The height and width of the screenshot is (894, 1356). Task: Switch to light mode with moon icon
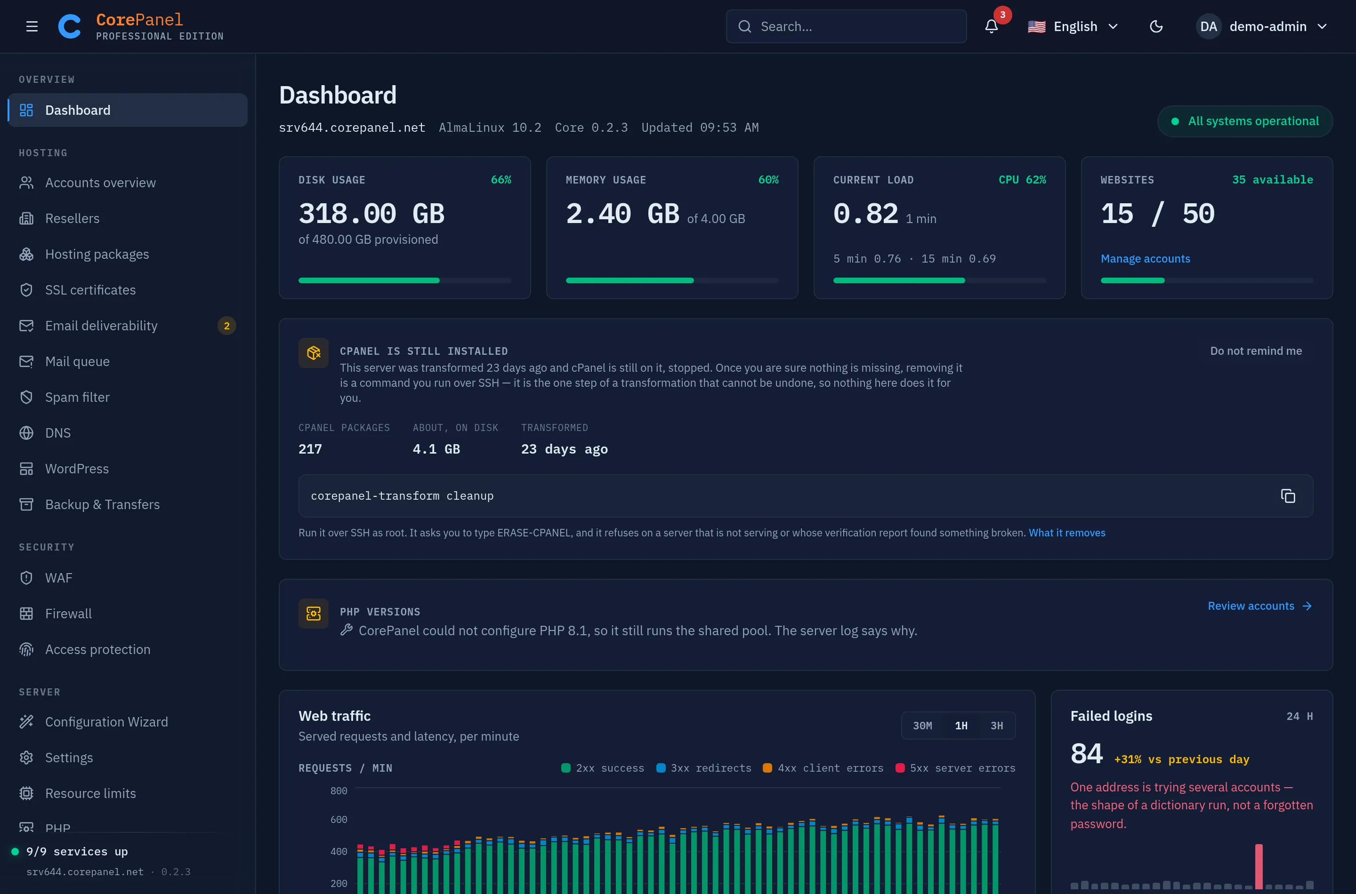pyautogui.click(x=1156, y=26)
